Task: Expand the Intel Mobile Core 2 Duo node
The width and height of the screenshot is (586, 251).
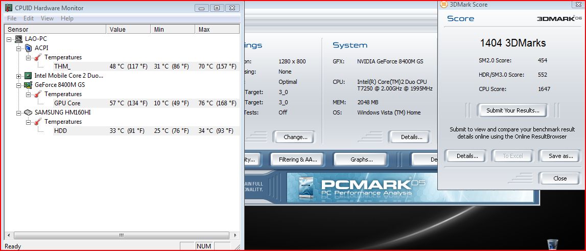Action: pyautogui.click(x=19, y=76)
